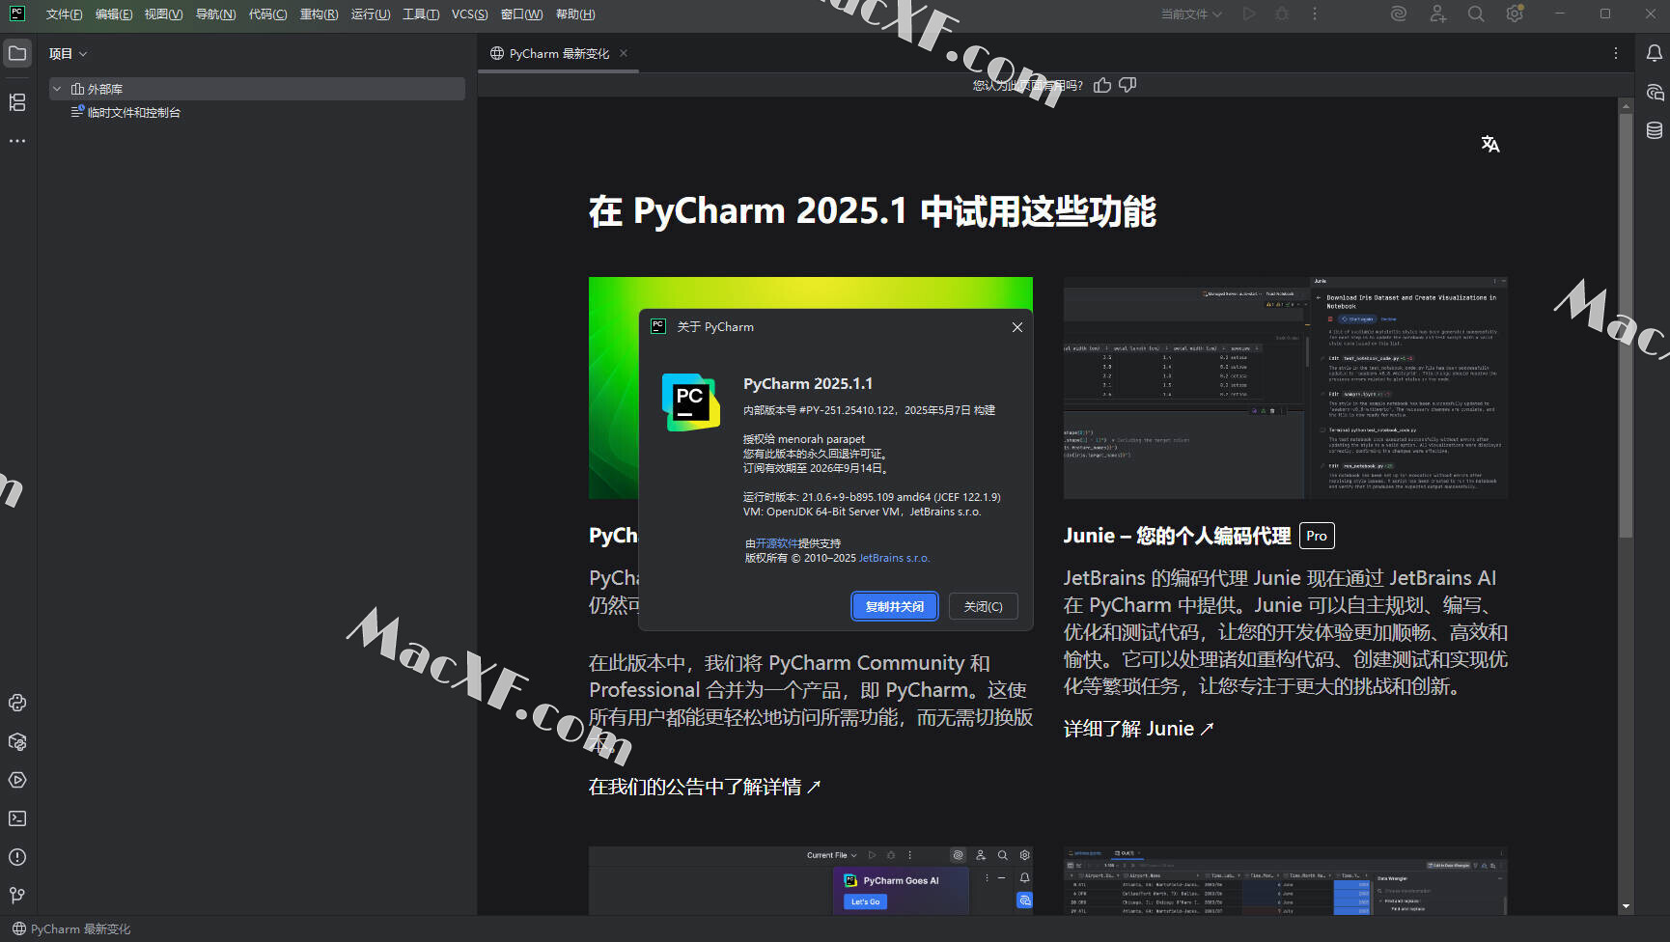The image size is (1670, 942).
Task: Open the 代码(C) menu
Action: pos(268,14)
